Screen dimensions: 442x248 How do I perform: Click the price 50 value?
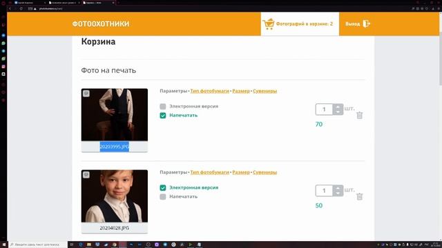[x=319, y=205]
